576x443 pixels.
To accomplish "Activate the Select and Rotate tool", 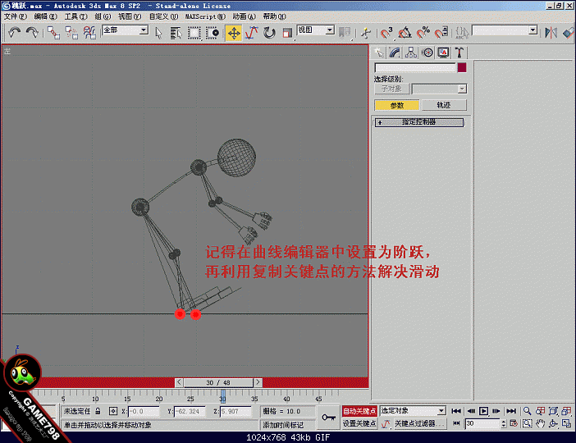I will coord(269,33).
